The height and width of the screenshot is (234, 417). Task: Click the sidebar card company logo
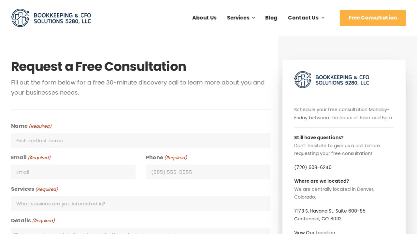(x=332, y=80)
